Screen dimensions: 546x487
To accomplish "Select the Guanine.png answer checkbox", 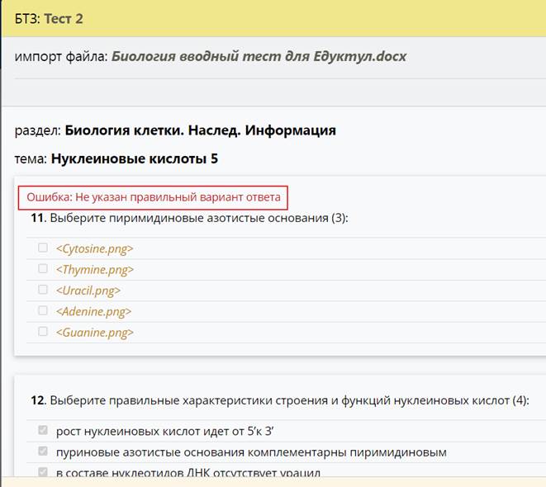I will [x=43, y=332].
